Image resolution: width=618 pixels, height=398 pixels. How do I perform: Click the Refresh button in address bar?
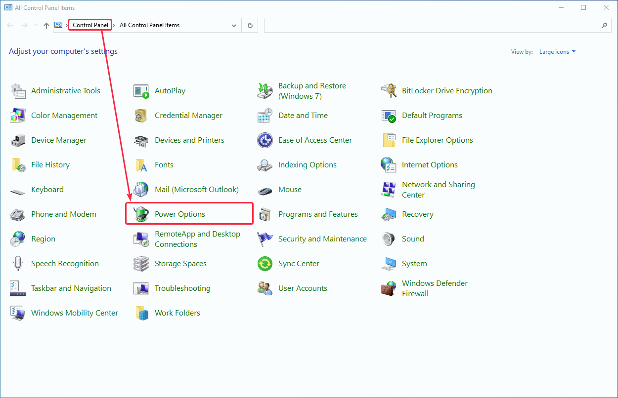[x=250, y=26]
